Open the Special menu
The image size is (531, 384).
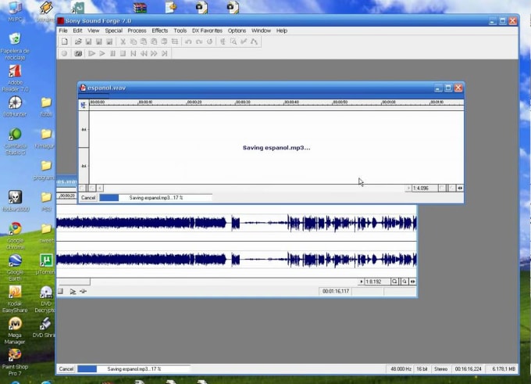point(113,31)
